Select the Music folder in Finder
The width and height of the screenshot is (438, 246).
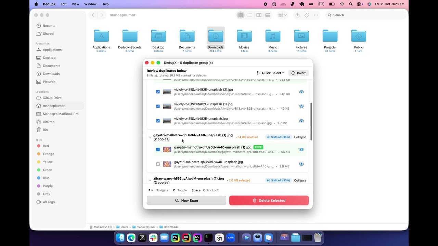tap(273, 36)
